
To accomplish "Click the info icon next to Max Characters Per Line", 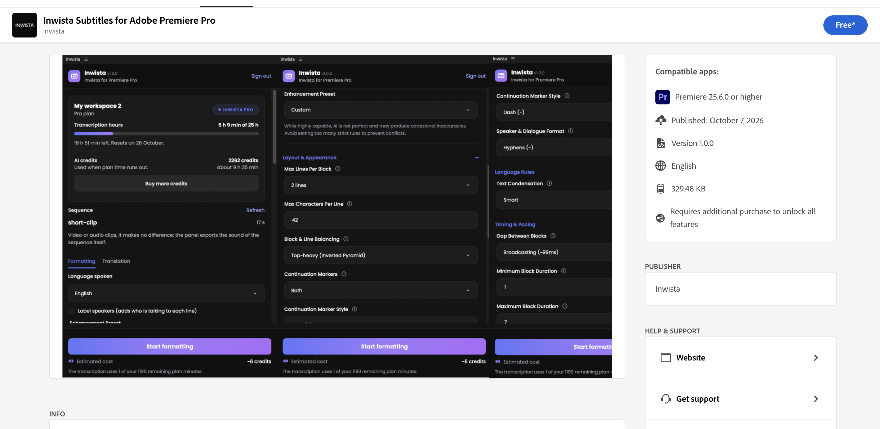I will (350, 204).
